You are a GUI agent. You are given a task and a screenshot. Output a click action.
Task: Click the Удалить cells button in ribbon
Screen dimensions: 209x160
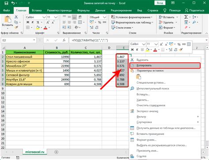point(168,22)
